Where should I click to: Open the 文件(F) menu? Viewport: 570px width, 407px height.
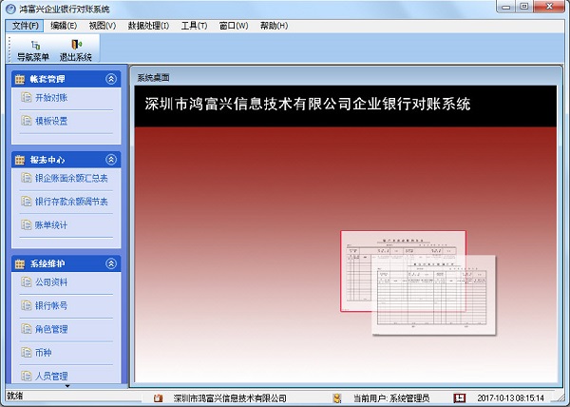[25, 26]
